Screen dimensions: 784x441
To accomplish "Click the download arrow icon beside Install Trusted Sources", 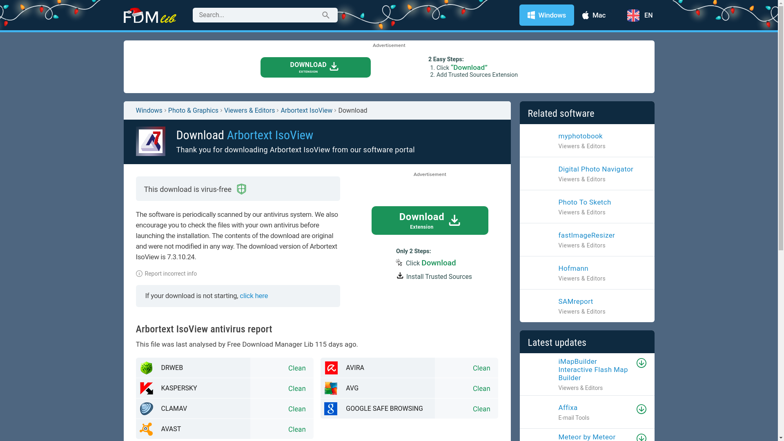I will [400, 276].
